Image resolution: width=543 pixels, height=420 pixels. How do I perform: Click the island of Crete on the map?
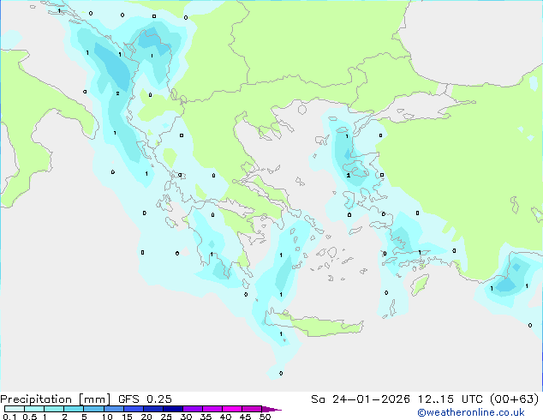coord(315,324)
